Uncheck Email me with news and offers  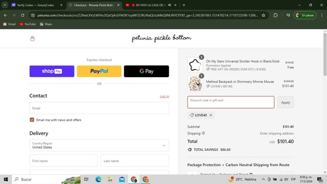(32, 120)
